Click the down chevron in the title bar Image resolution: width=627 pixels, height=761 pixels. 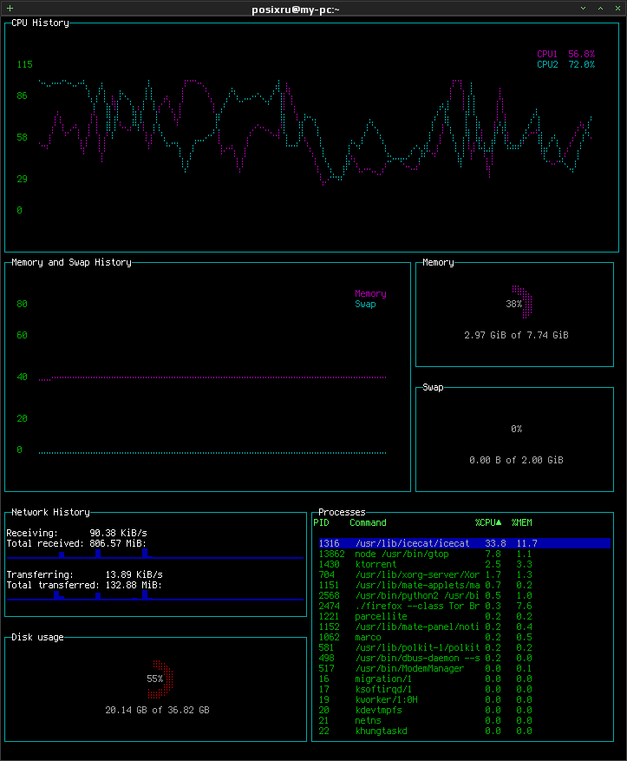(583, 9)
